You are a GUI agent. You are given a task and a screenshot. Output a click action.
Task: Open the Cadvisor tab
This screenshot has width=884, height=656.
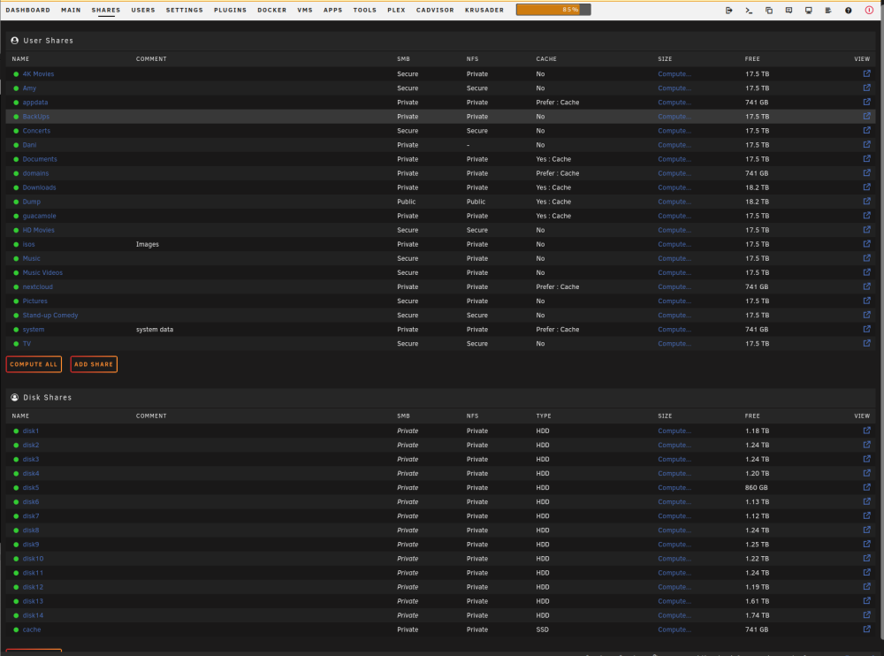point(435,10)
